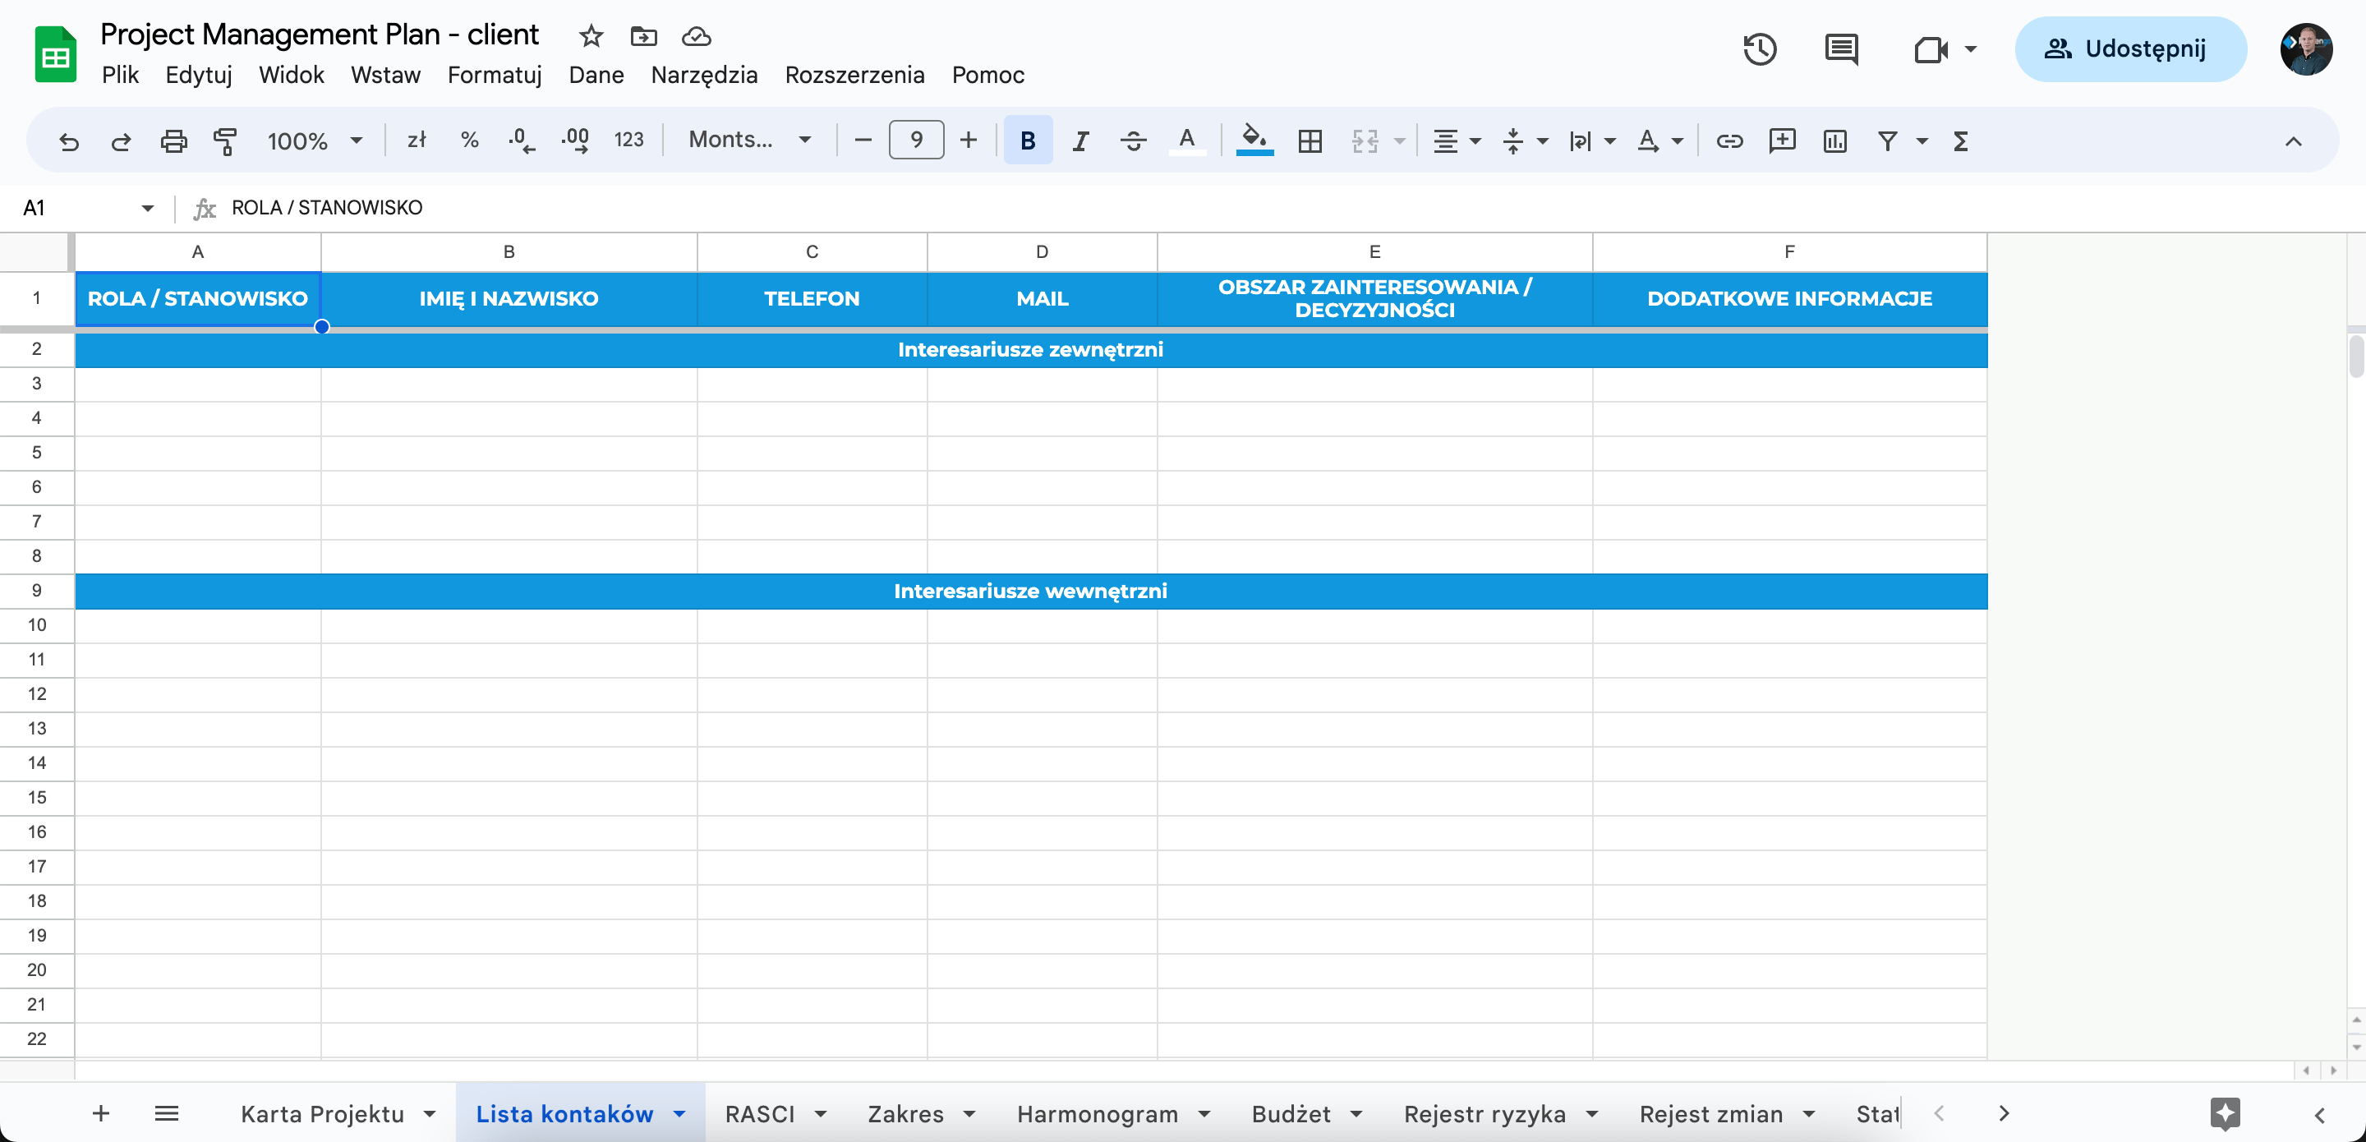This screenshot has width=2366, height=1142.
Task: Open the zoom 100% dropdown
Action: click(x=314, y=140)
